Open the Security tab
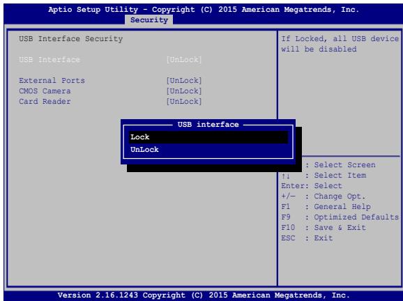This screenshot has width=403, height=301. (x=149, y=20)
